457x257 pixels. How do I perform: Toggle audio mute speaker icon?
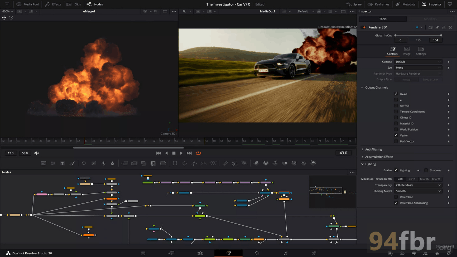(x=36, y=153)
